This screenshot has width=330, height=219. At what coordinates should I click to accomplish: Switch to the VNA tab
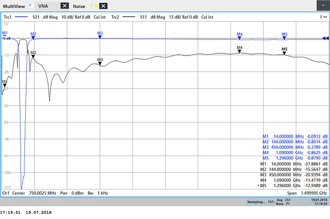(x=43, y=6)
